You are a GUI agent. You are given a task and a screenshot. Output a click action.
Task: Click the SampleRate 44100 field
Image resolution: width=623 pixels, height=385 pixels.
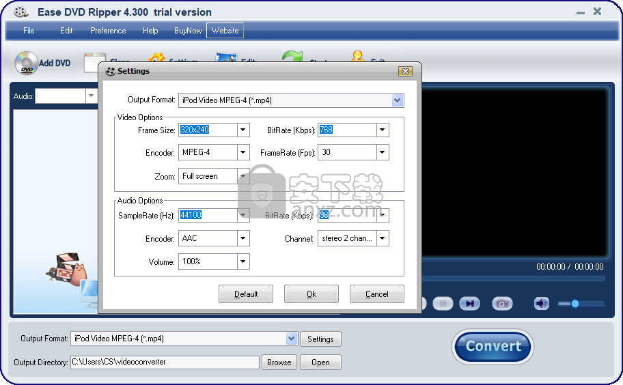(x=208, y=215)
